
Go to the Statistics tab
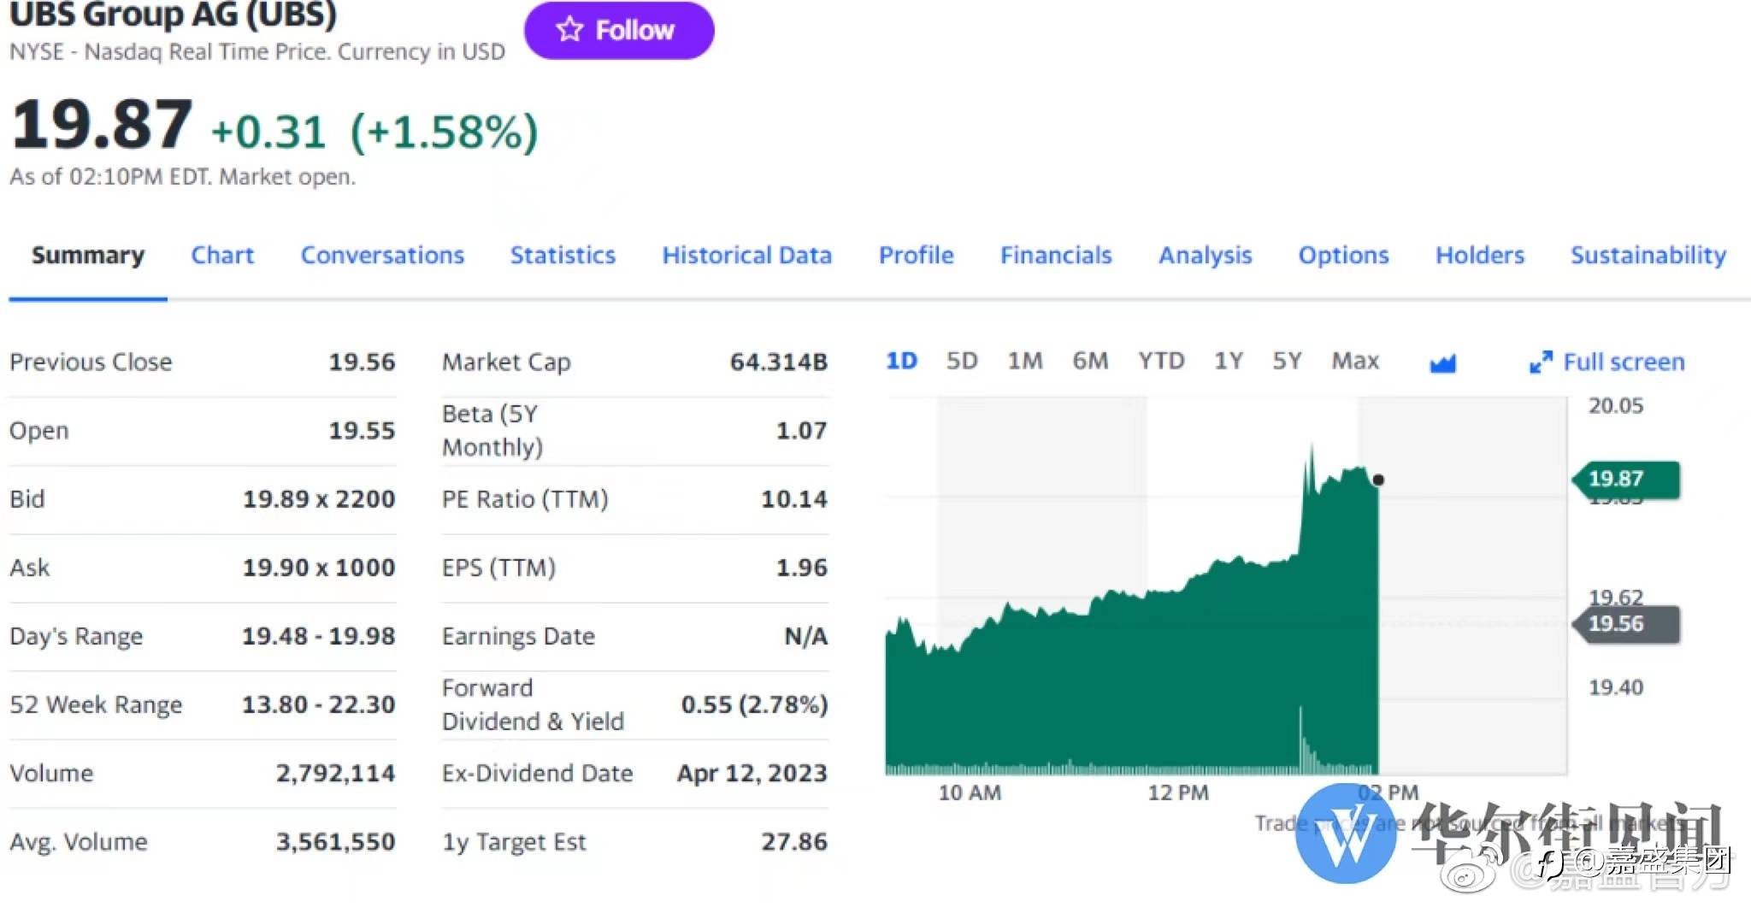[563, 255]
